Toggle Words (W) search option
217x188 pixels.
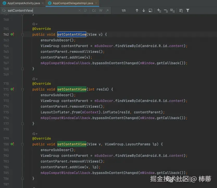[x=101, y=10]
